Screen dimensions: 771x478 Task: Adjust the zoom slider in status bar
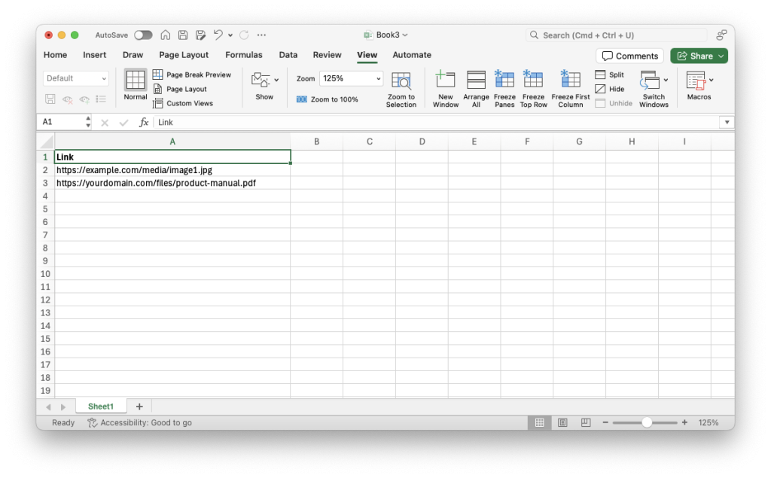click(645, 422)
